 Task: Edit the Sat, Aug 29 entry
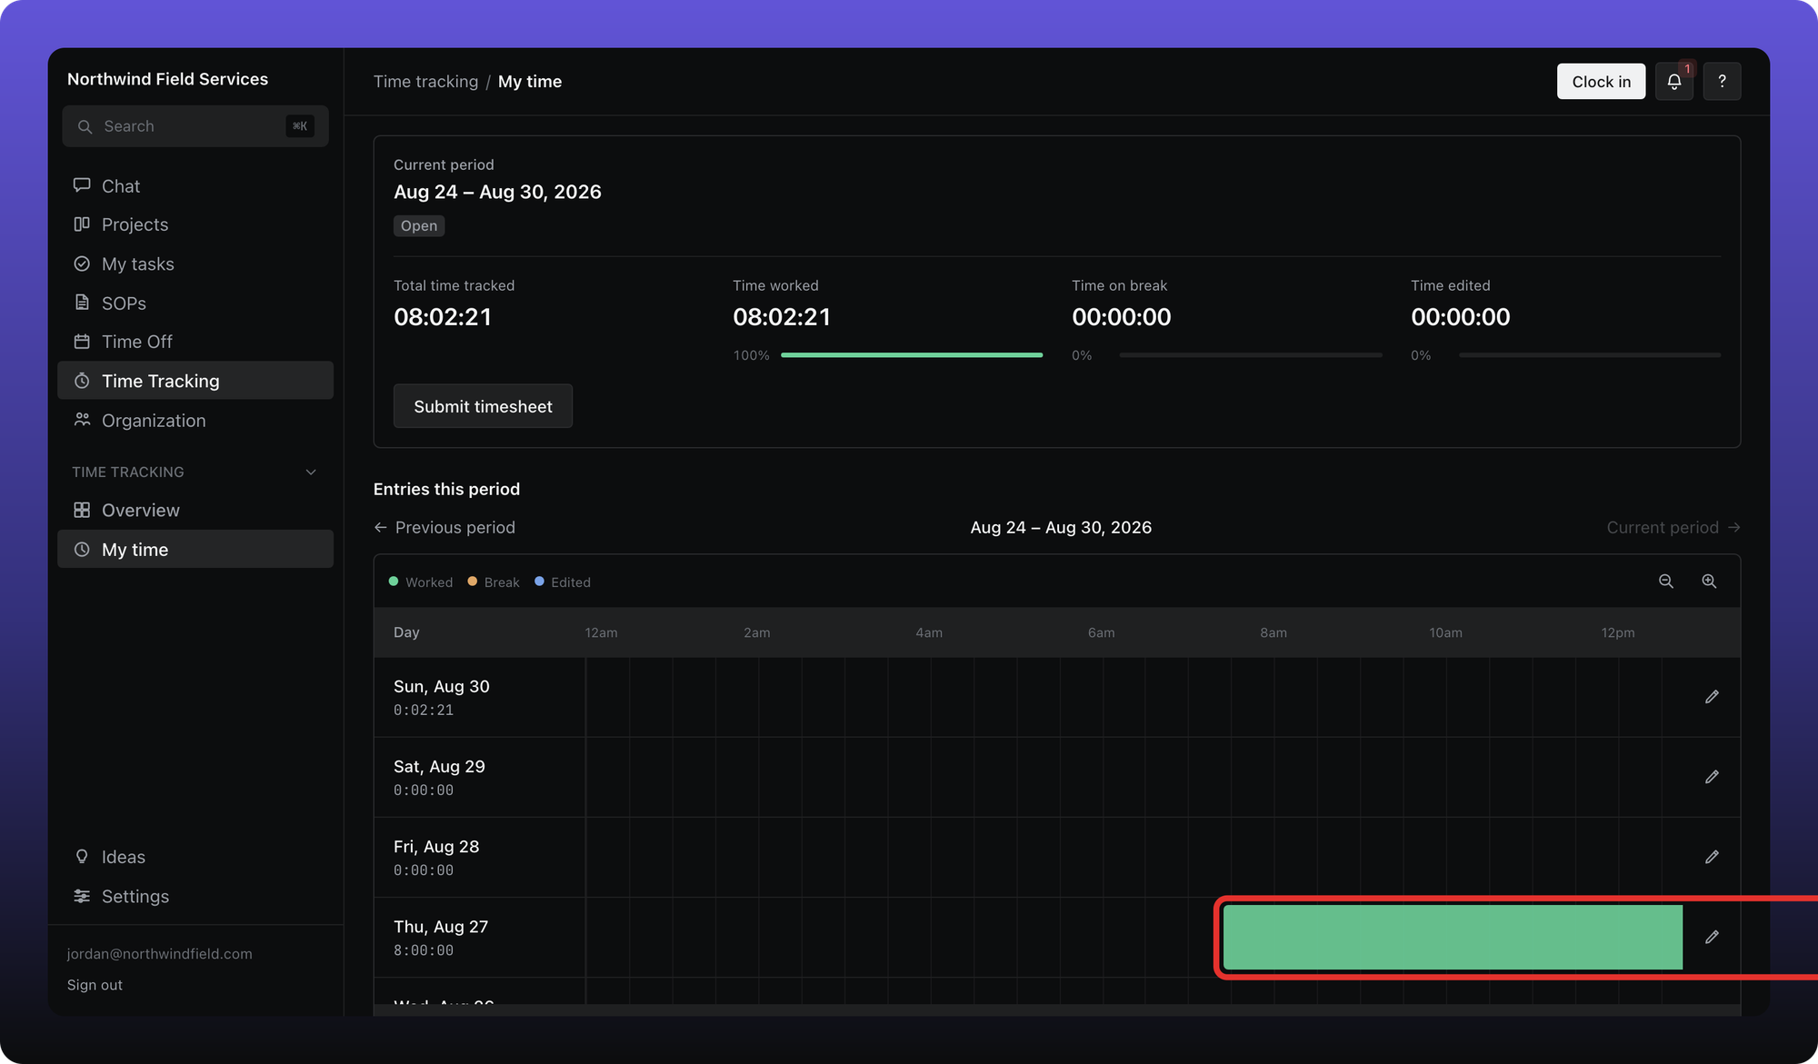[x=1712, y=777]
